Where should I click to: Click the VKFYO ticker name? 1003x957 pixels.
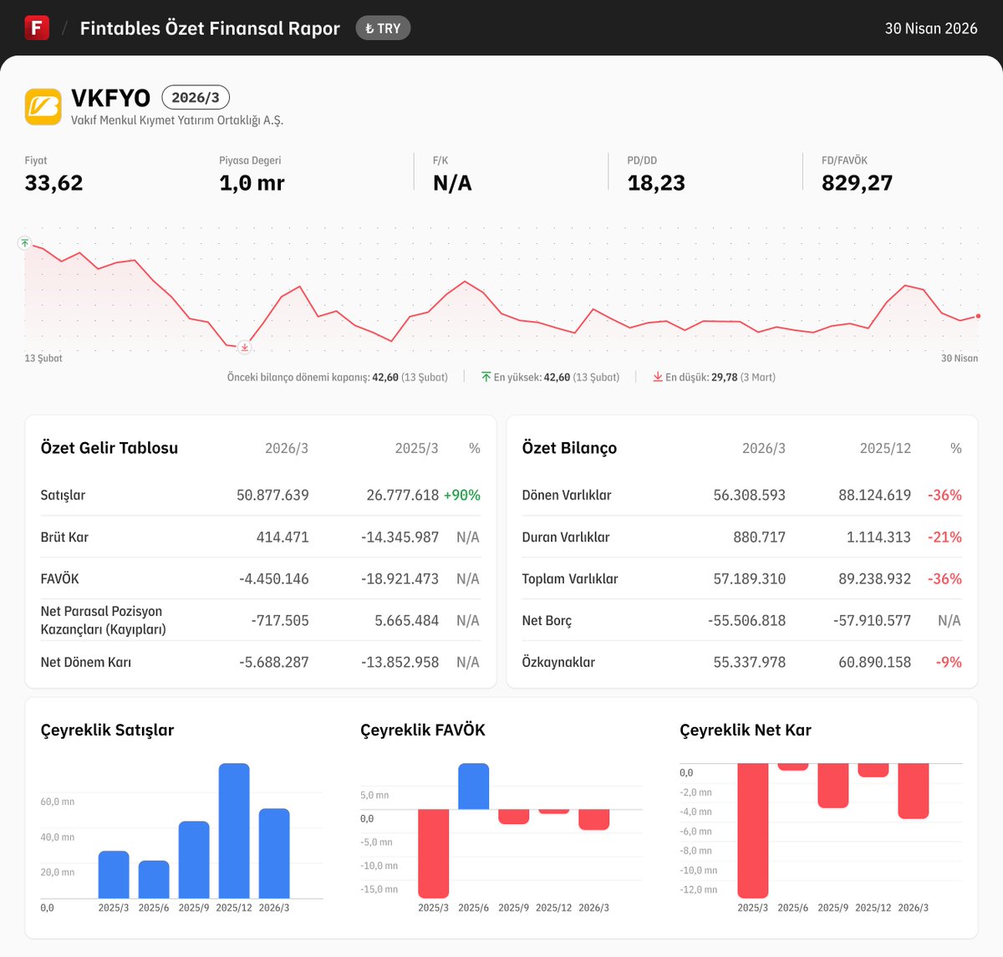(x=110, y=98)
